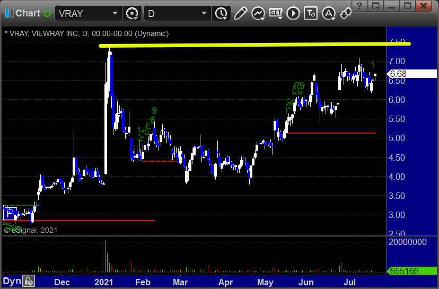This screenshot has width=439, height=289.
Task: Select the red line at 5.10
Action: point(331,133)
